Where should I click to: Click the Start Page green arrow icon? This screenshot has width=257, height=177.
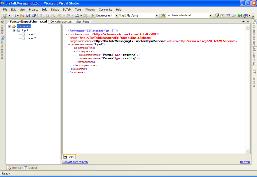click(240, 16)
